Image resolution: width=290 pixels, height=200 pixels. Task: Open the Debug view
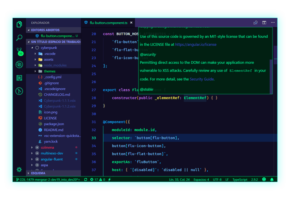(x=19, y=64)
